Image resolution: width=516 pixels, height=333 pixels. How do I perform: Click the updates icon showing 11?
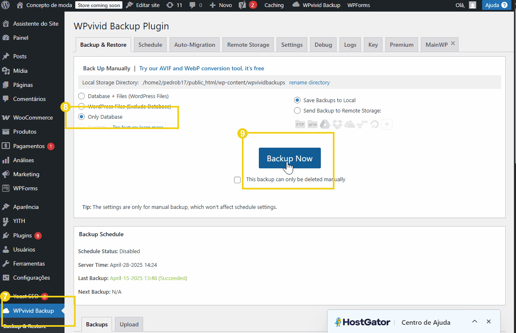174,5
